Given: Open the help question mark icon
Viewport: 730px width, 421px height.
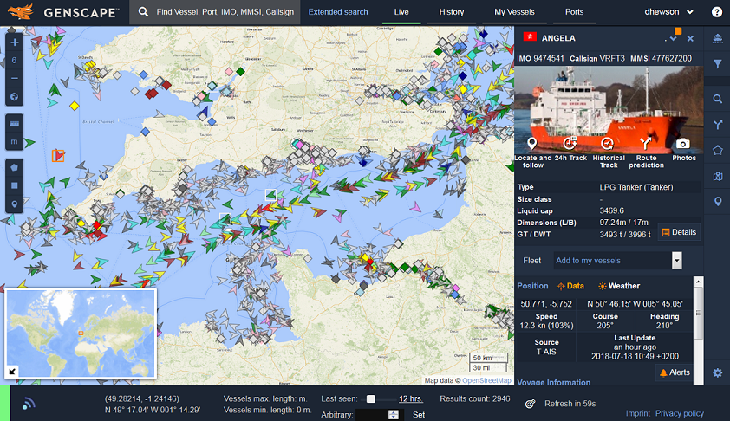Looking at the screenshot, I should (717, 12).
